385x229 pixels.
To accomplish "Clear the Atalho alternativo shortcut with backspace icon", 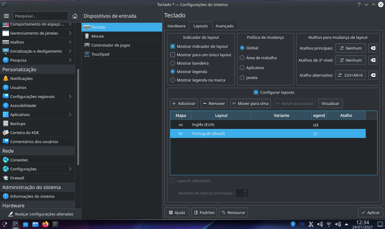I will [x=373, y=75].
